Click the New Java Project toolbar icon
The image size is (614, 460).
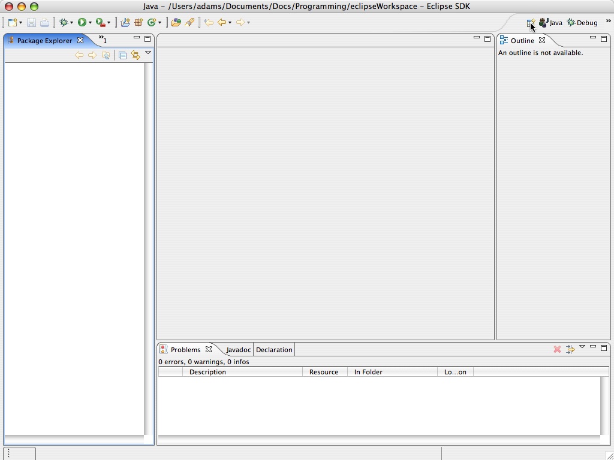point(125,23)
